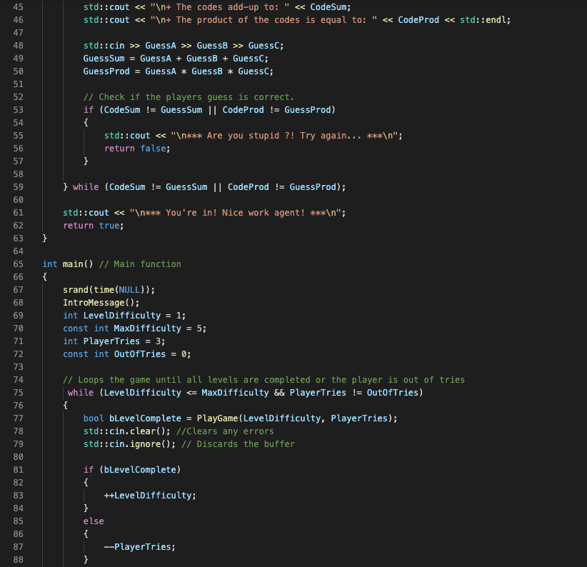The image size is (587, 567).
Task: Click line number 65 in the gutter
Action: pos(18,264)
